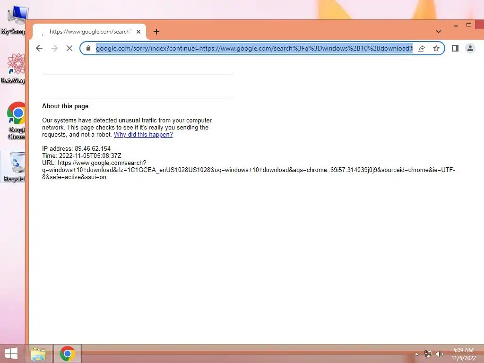This screenshot has height=363, width=484.
Task: Click the 'IP address: 89.46.62.154' text
Action: click(x=76, y=148)
